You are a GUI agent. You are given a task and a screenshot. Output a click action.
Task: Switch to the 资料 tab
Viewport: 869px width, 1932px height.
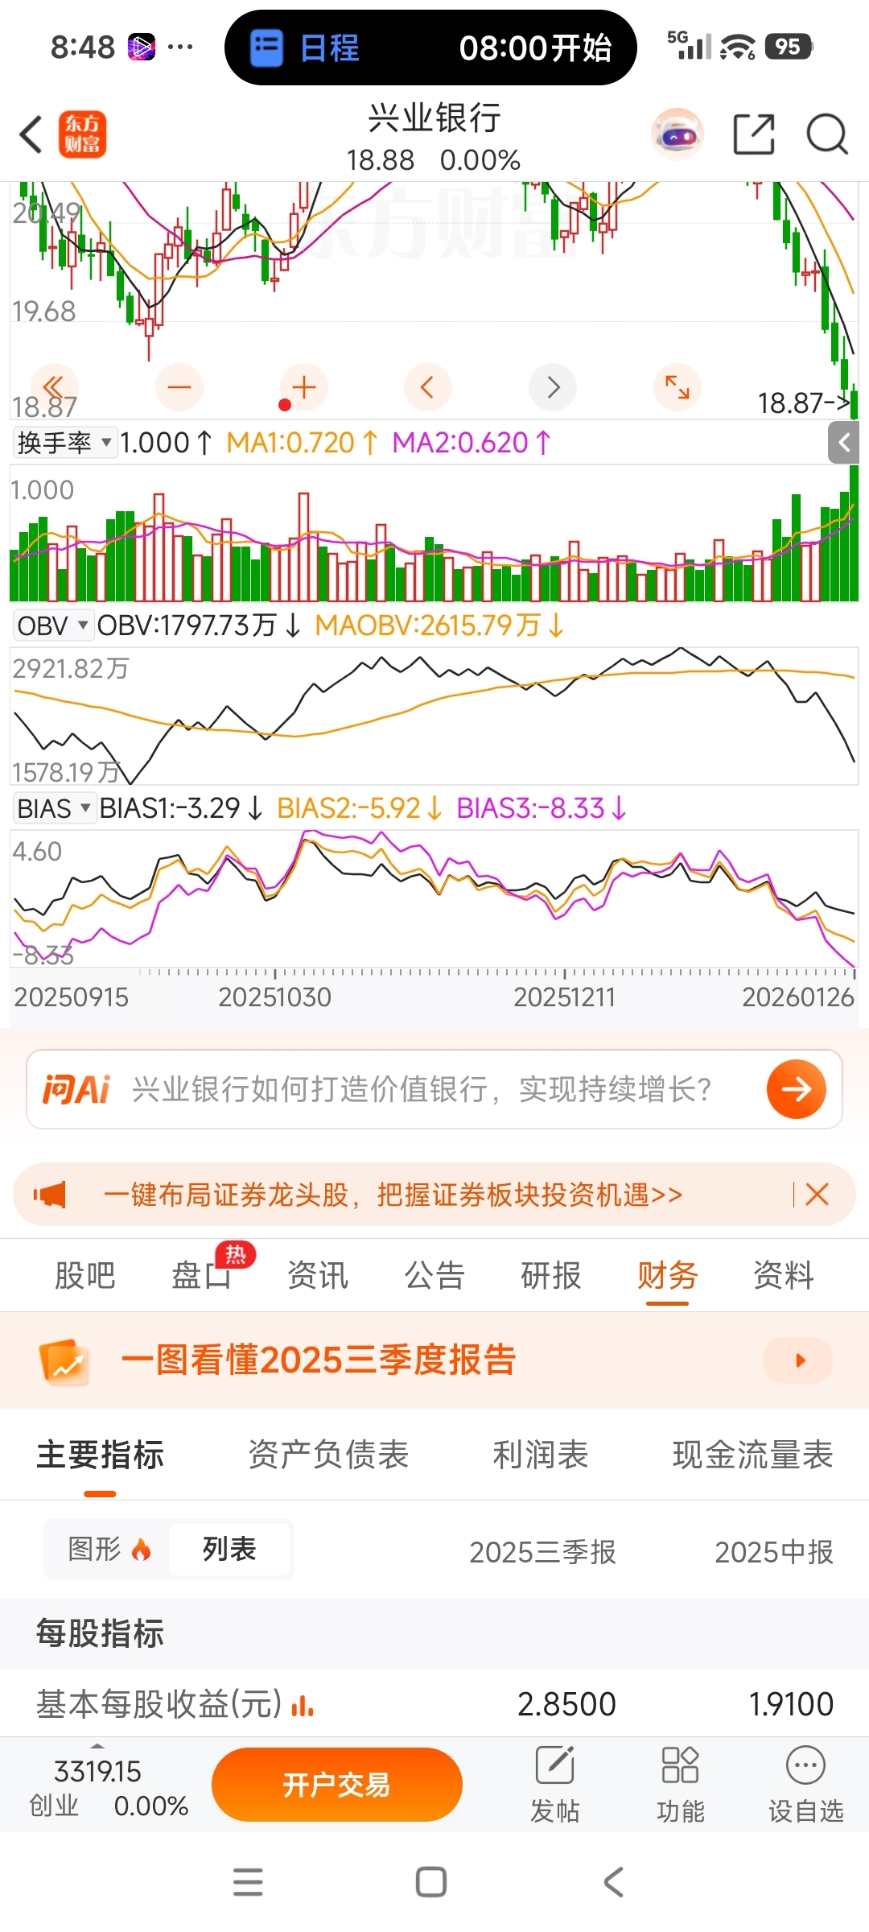(x=784, y=1276)
